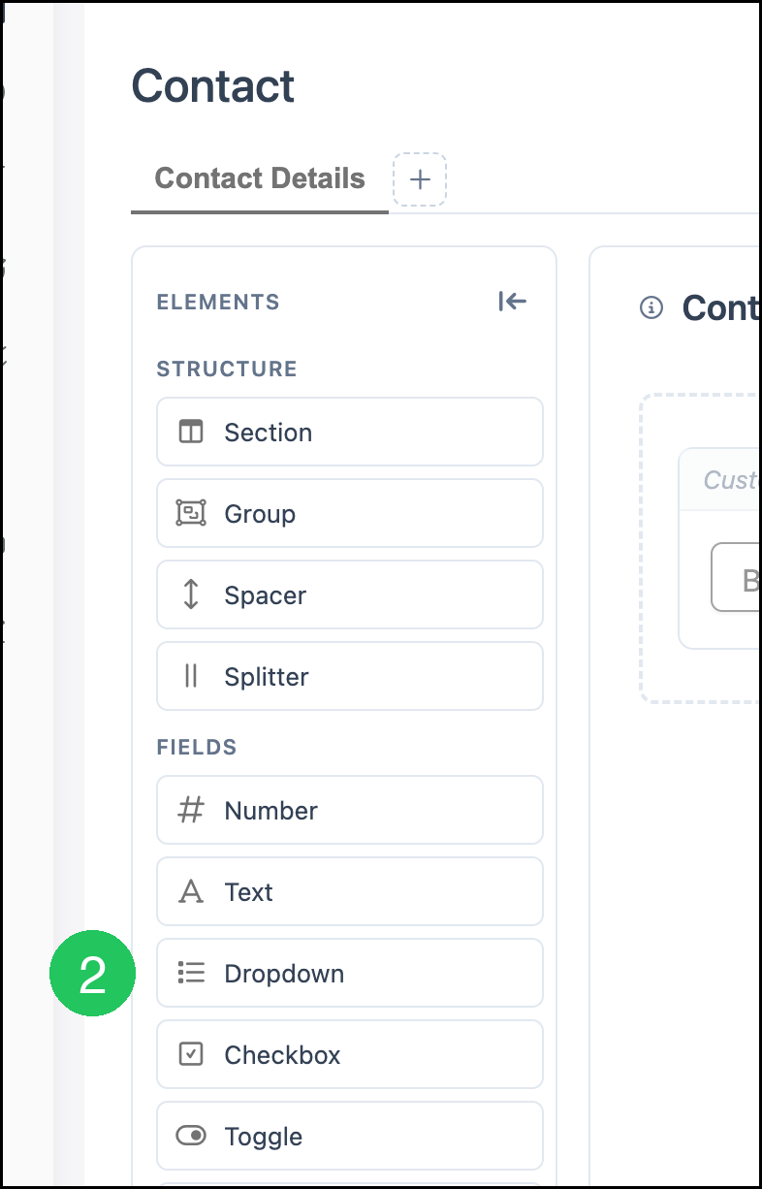762x1189 pixels.
Task: Click the partially visible input box
Action: (x=736, y=578)
